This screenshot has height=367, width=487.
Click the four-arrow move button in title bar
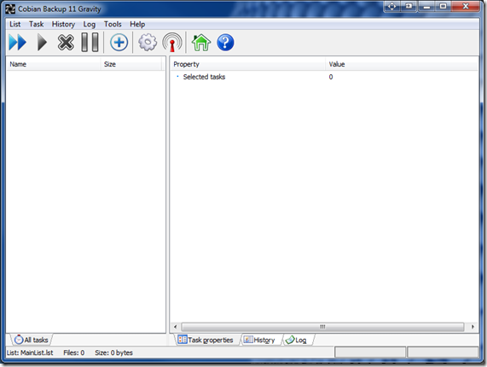pyautogui.click(x=392, y=6)
